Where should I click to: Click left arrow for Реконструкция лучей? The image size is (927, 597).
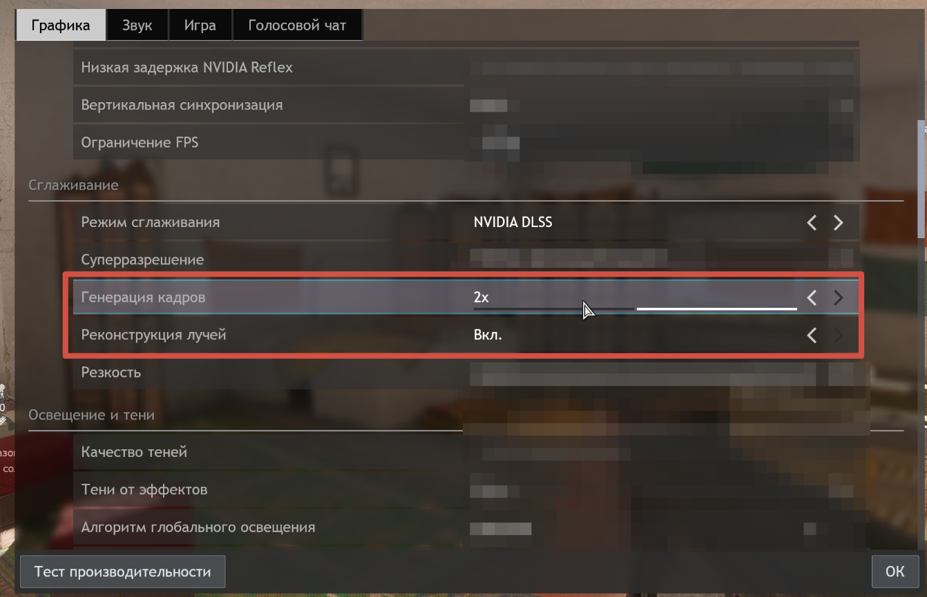812,335
